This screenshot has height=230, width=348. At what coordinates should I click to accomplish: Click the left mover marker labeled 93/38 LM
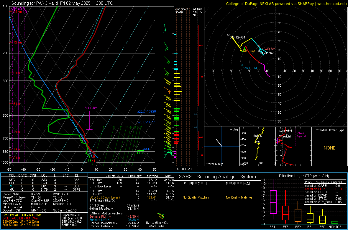(x=242, y=65)
